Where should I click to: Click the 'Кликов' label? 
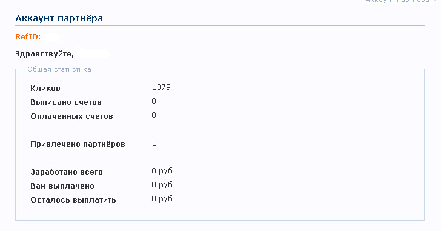tap(45, 89)
